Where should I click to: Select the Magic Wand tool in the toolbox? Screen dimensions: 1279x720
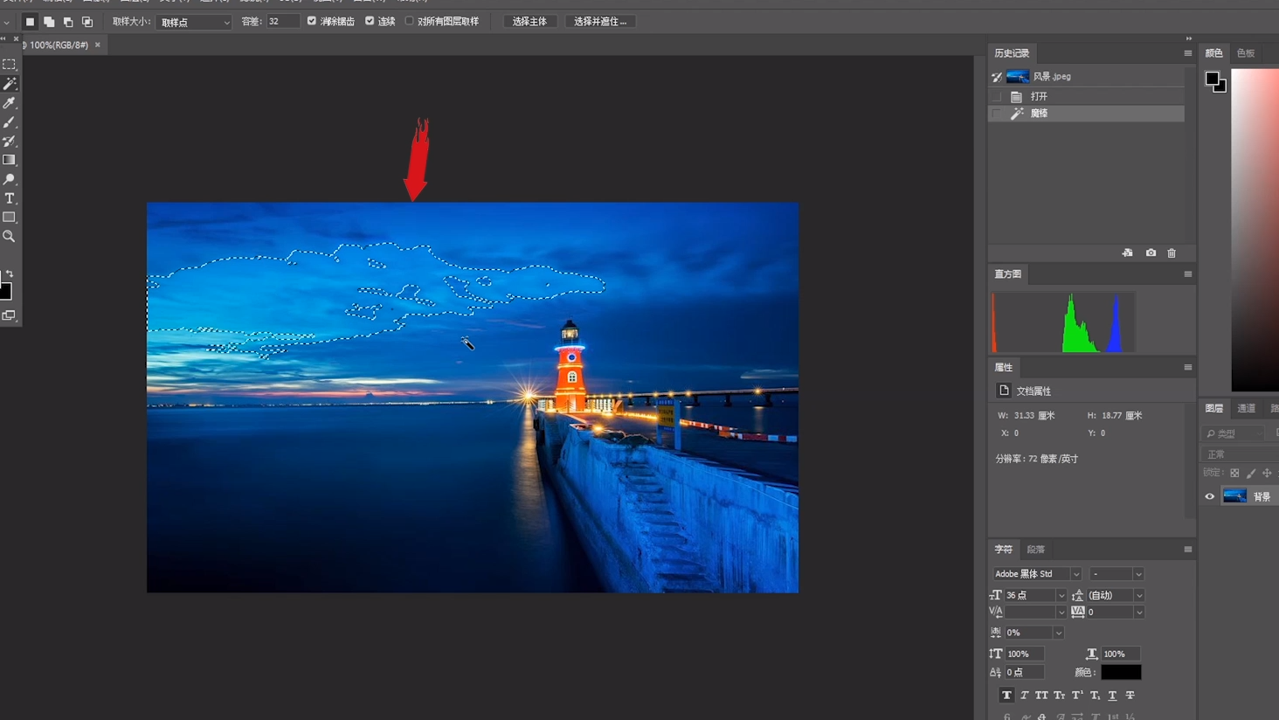point(10,84)
